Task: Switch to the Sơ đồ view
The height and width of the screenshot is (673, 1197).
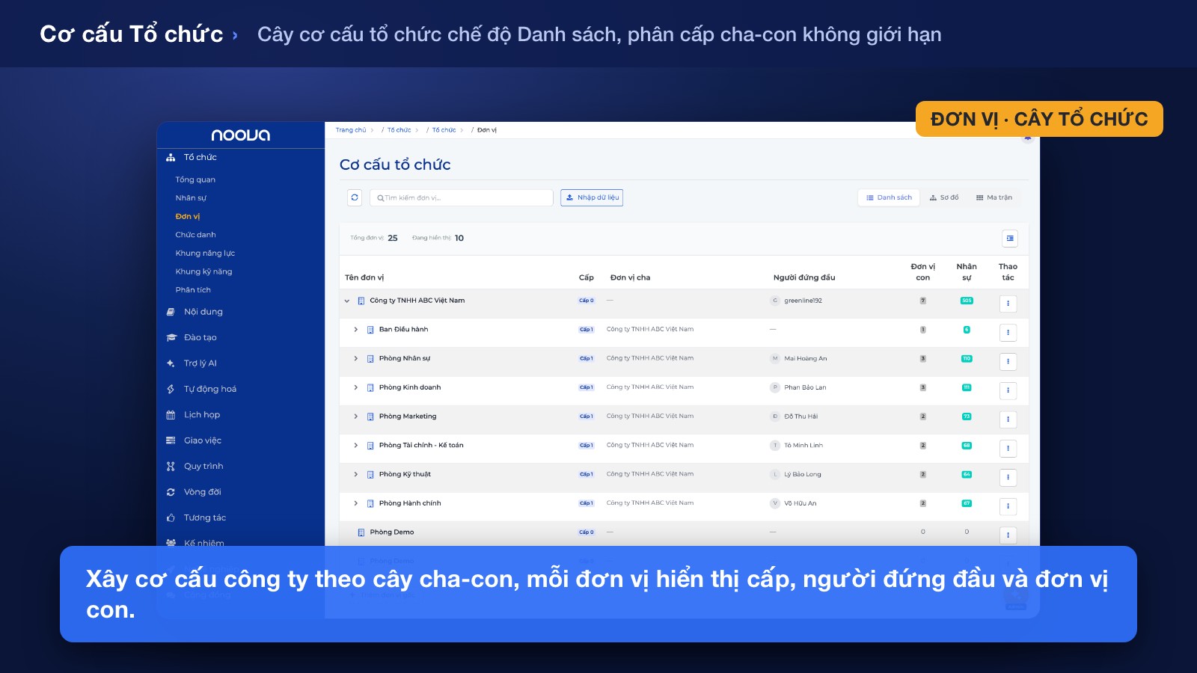Action: pos(944,197)
